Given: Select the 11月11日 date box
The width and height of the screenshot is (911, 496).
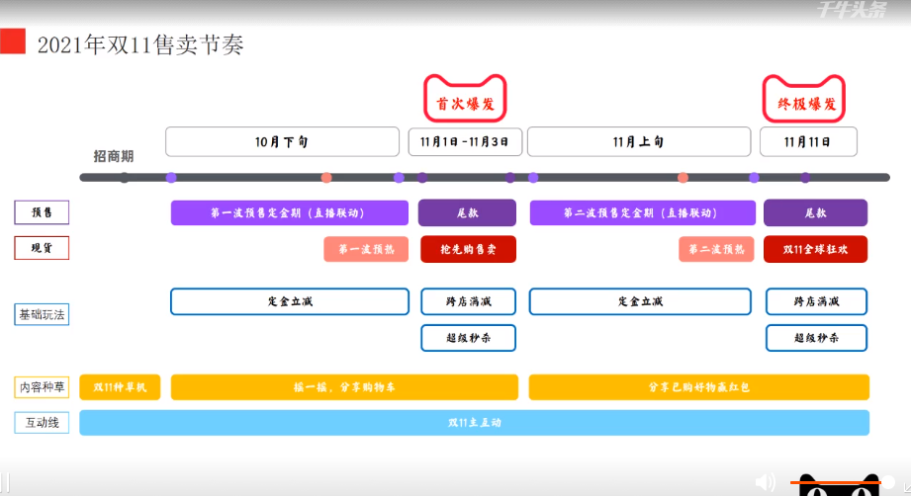Looking at the screenshot, I should (808, 141).
